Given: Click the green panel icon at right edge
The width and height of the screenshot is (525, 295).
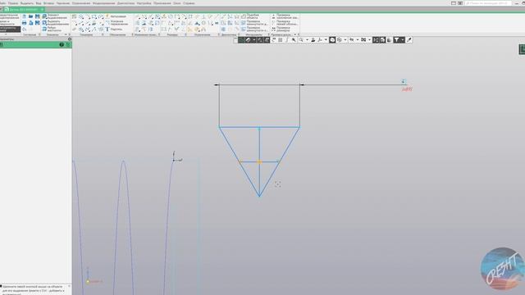Looking at the screenshot, I should (x=522, y=49).
